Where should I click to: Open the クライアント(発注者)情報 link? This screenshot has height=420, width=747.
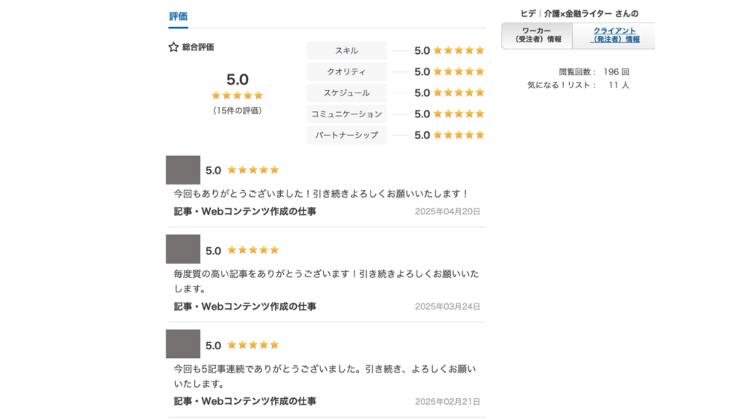click(614, 35)
